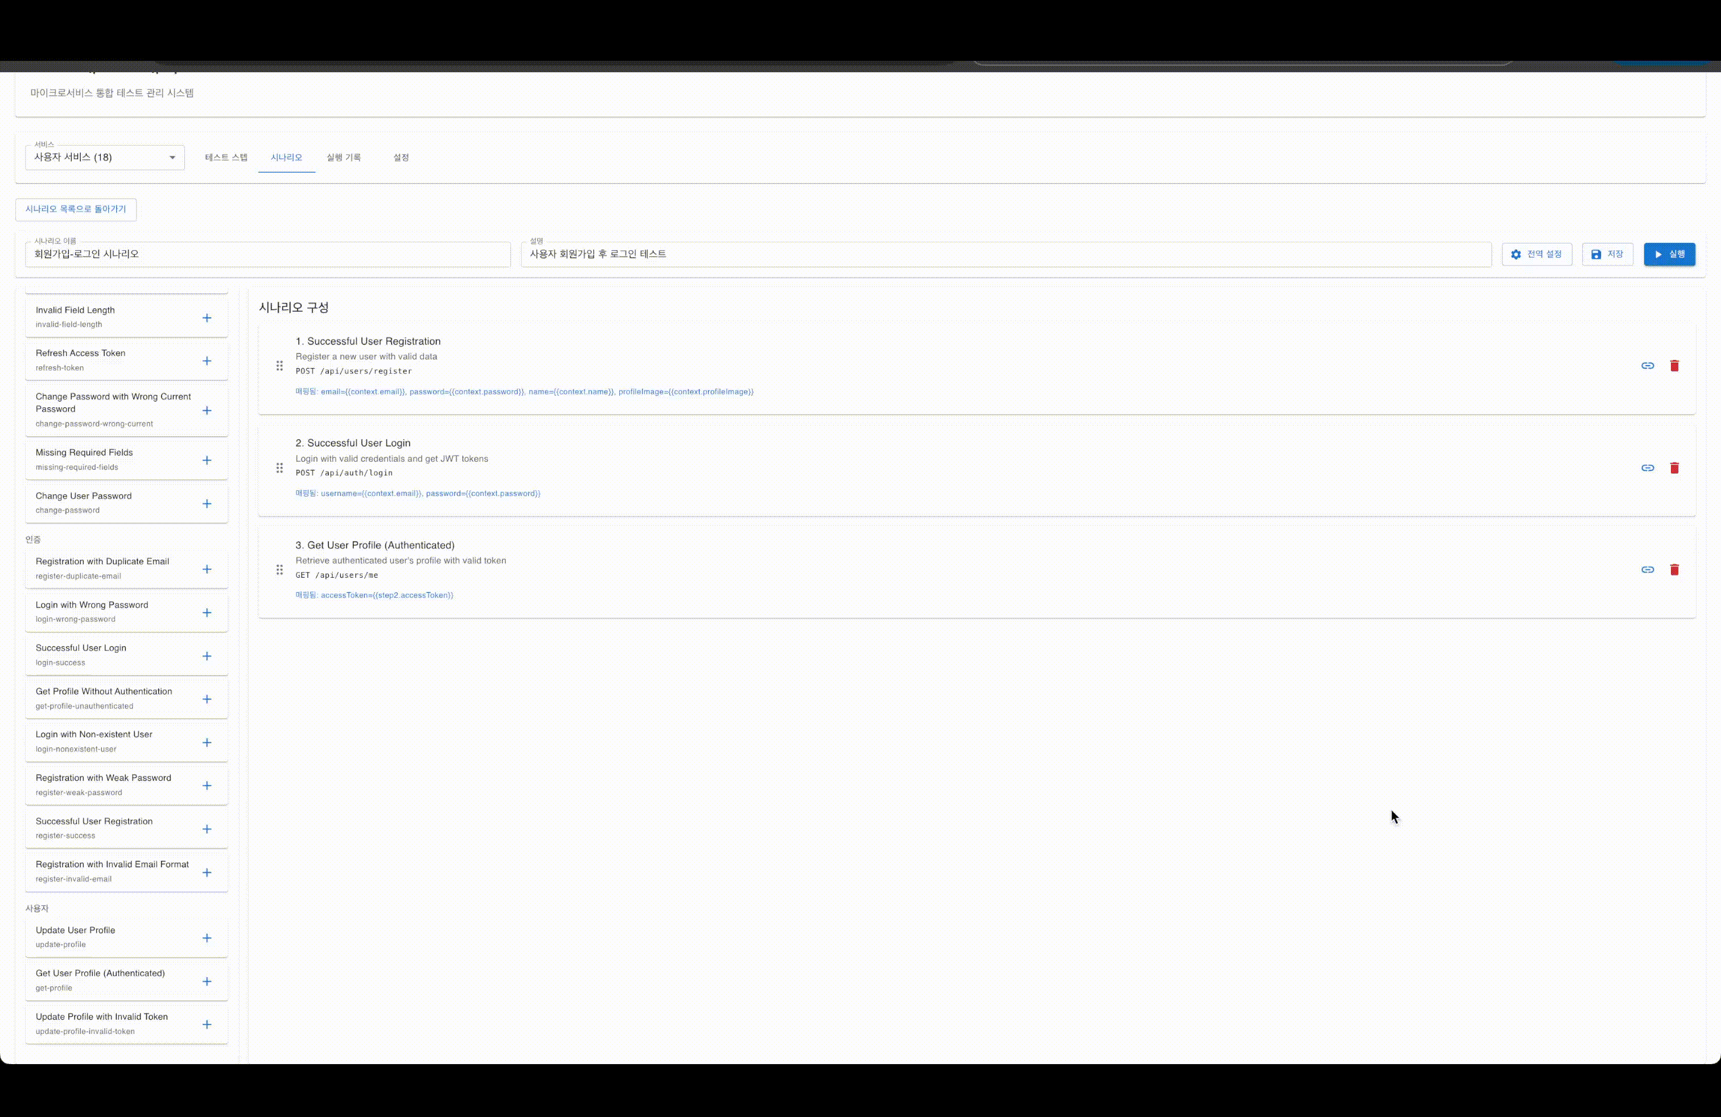Add Update User Profile step with plus
The width and height of the screenshot is (1721, 1117).
pos(207,938)
